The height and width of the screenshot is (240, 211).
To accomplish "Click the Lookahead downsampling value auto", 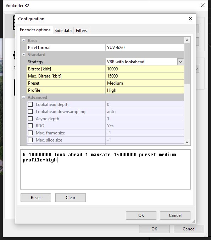I will point(145,112).
